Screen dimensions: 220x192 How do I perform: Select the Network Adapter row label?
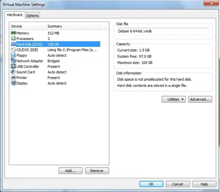coord(30,61)
